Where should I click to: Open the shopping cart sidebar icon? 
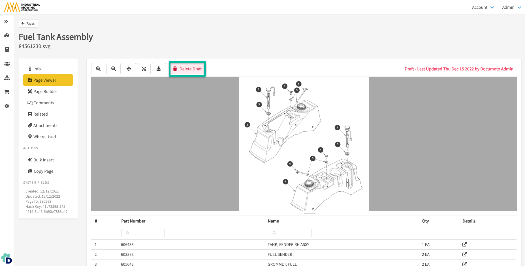[7, 92]
